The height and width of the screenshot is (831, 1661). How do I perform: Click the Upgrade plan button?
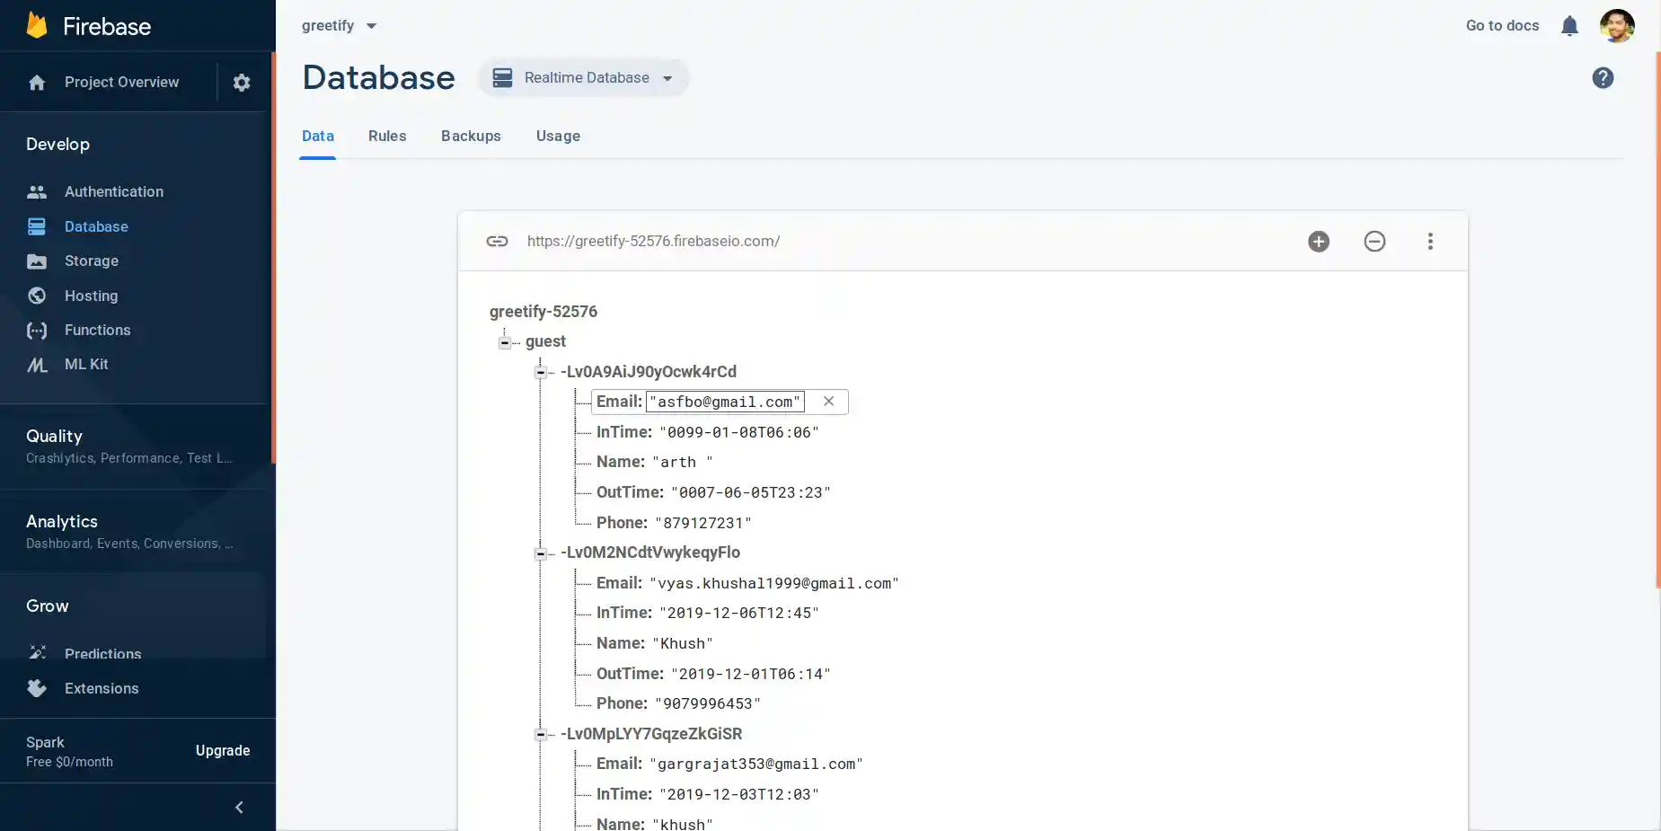(x=223, y=751)
